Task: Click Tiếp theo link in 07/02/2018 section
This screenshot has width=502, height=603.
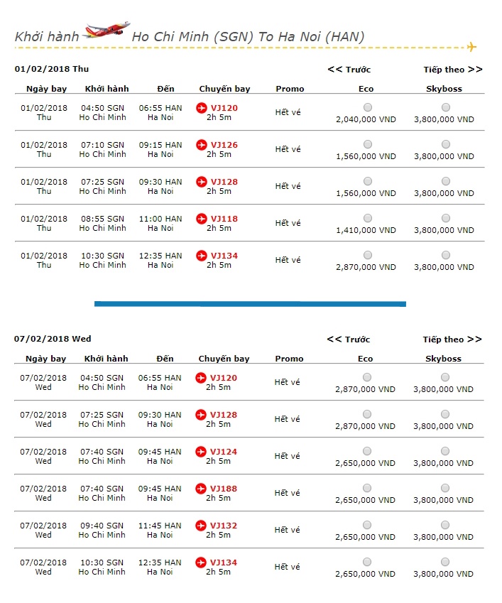Action: [452, 339]
